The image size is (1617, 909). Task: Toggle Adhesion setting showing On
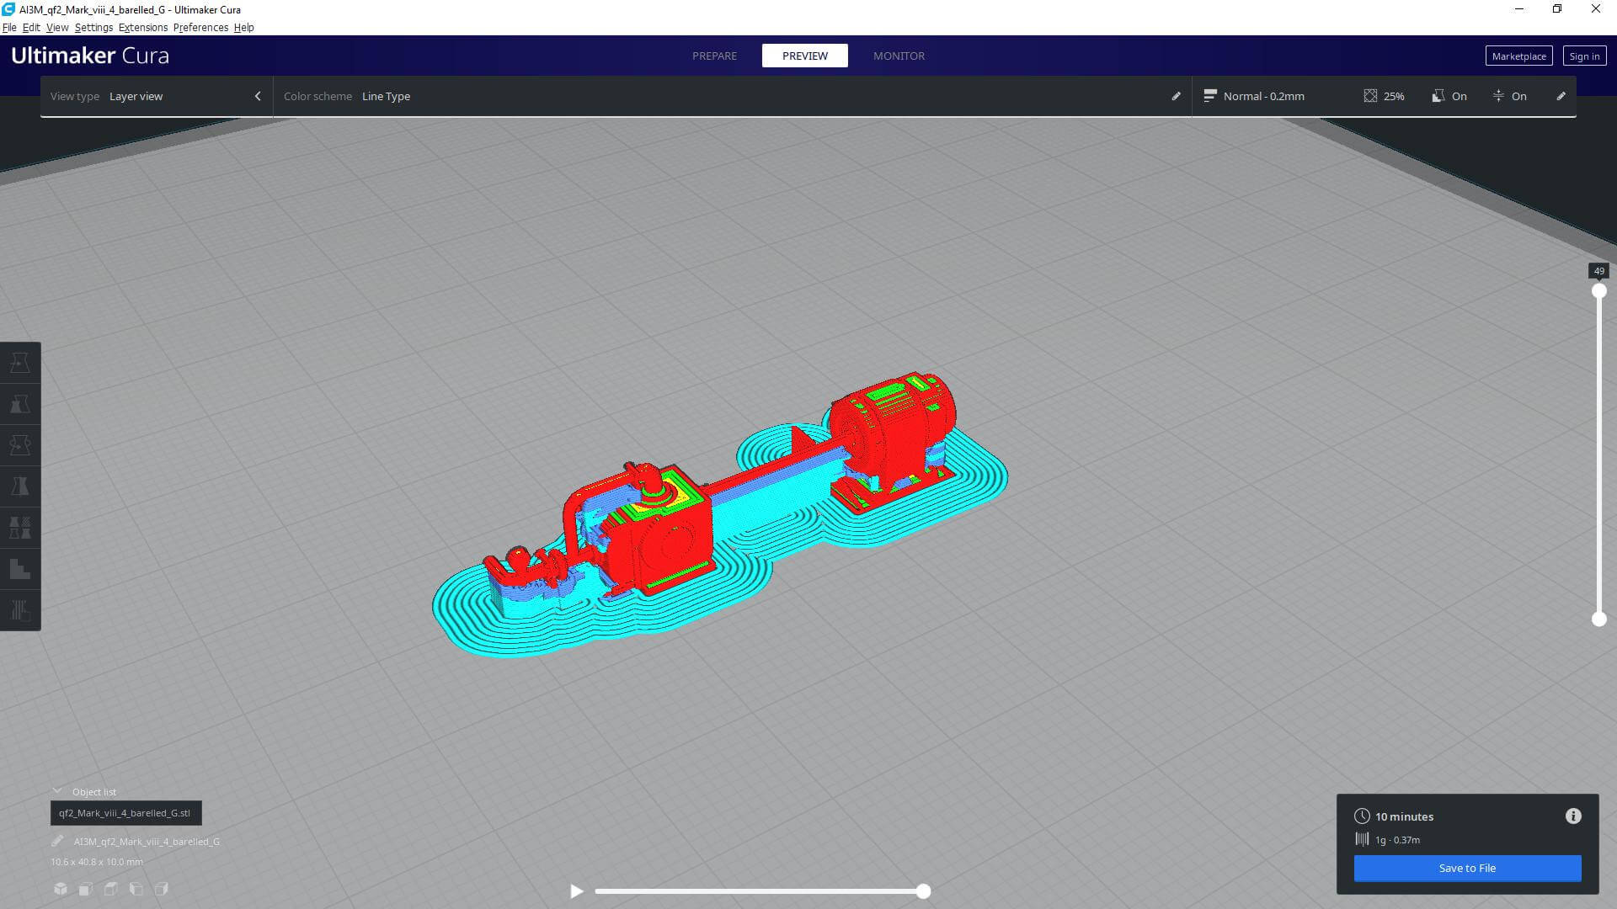coord(1509,96)
